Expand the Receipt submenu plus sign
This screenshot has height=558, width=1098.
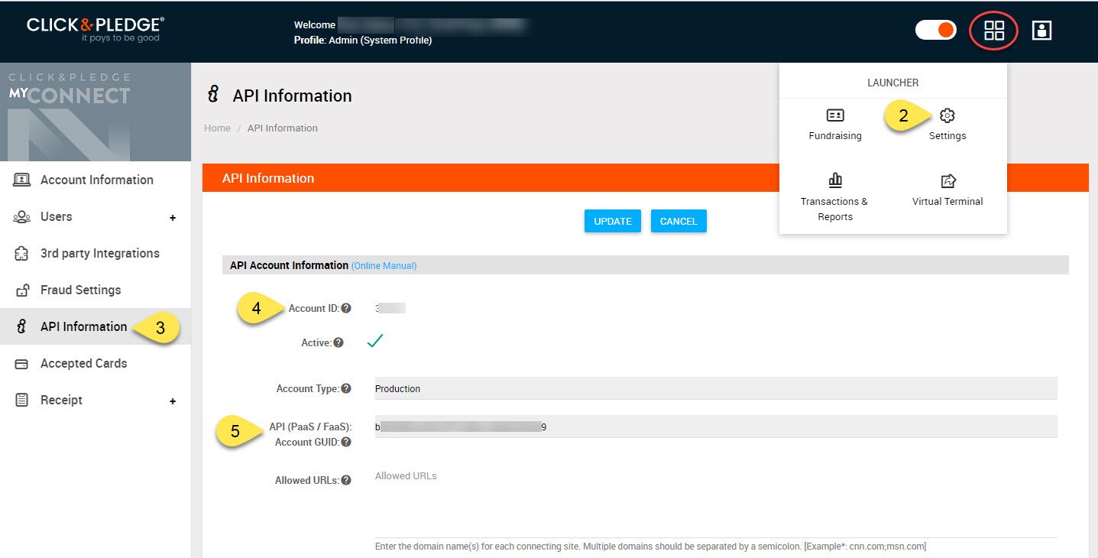click(x=173, y=401)
